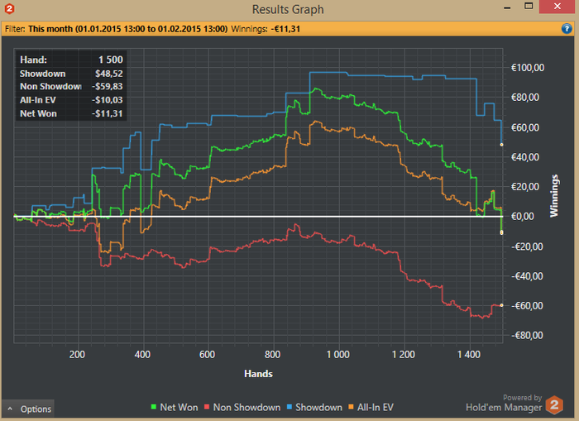Screen dimensions: 579x421
Task: Close the Results Graph window
Action: point(557,7)
